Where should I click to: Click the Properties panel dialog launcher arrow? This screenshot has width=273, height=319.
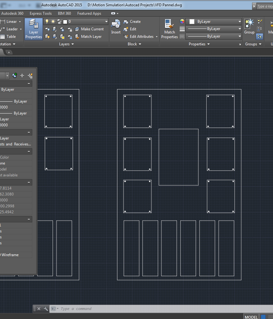(240, 44)
